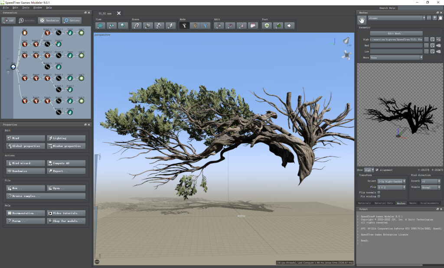This screenshot has height=268, width=444.
Task: Click the light bulb icon in viewport
Action: coord(346,40)
